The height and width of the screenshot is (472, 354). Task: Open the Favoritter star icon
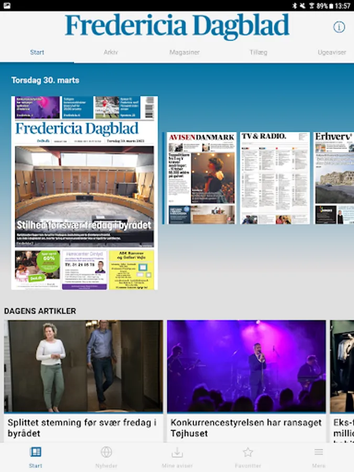(248, 452)
